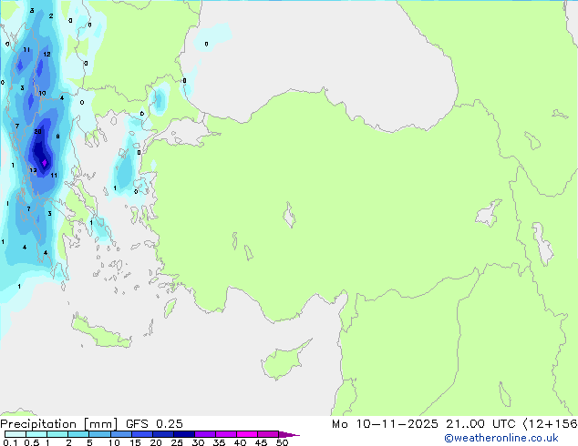The height and width of the screenshot is (446, 578).
Task: Click the "20" precipitation value on the map
Action: click(37, 131)
